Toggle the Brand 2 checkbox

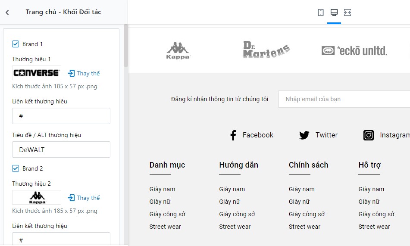click(16, 168)
